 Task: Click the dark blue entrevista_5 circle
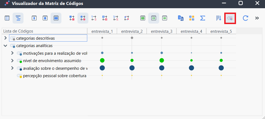(x=221, y=68)
